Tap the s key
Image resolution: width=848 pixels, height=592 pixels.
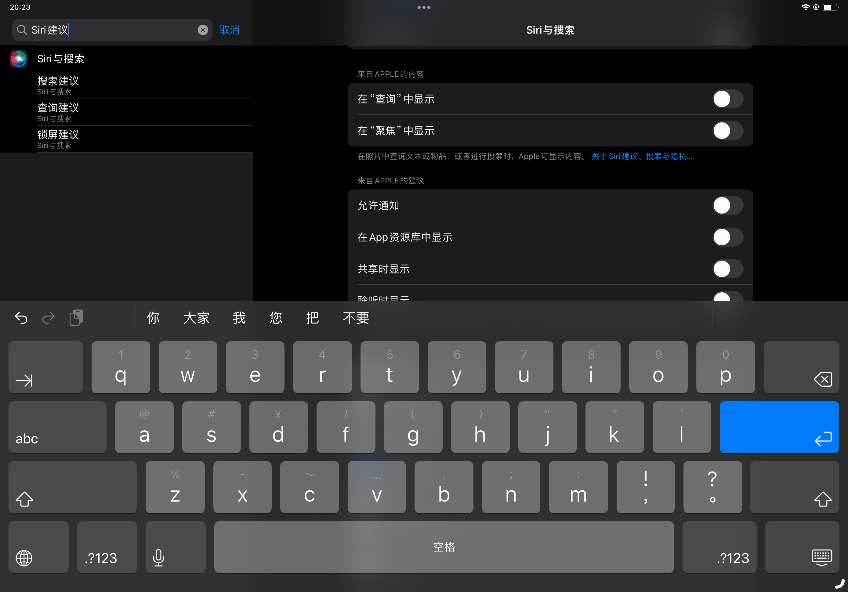tap(212, 427)
